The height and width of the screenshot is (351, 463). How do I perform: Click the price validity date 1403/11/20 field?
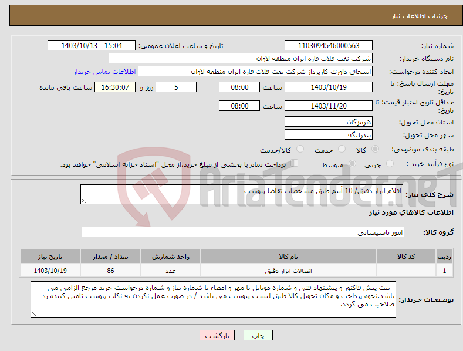click(329, 106)
